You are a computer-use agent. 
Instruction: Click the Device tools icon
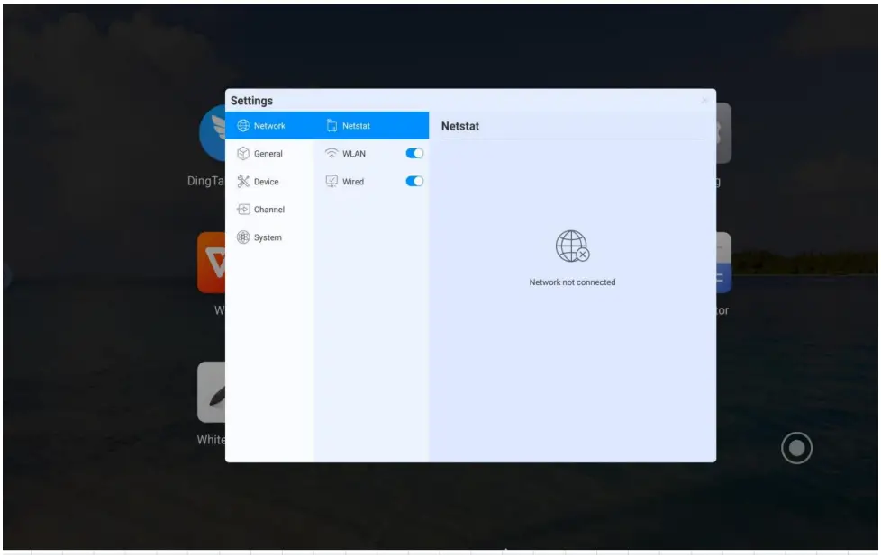[242, 181]
